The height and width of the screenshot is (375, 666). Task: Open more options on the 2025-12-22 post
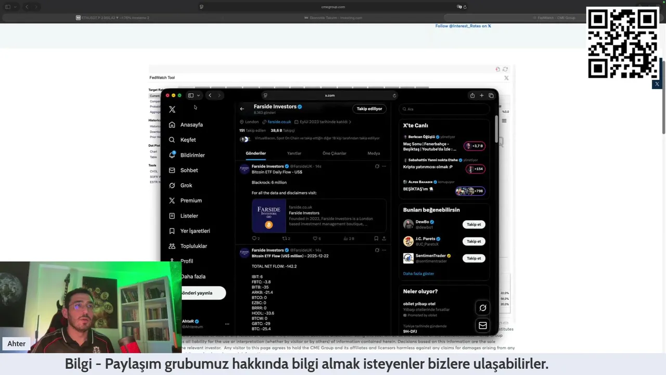pyautogui.click(x=384, y=250)
